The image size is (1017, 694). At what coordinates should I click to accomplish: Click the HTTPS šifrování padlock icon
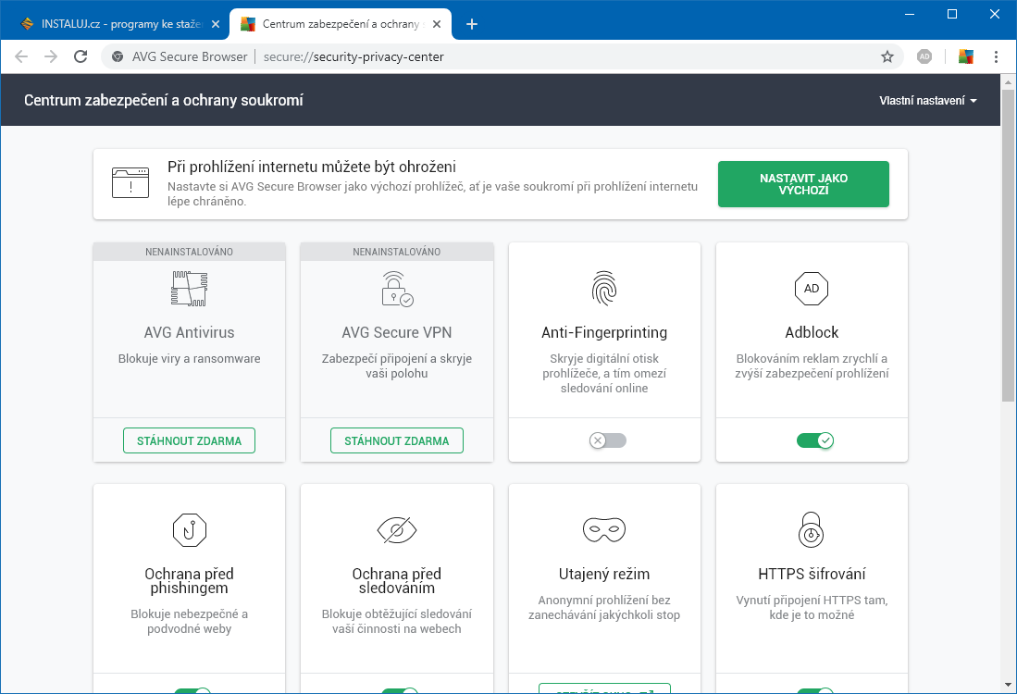[812, 530]
